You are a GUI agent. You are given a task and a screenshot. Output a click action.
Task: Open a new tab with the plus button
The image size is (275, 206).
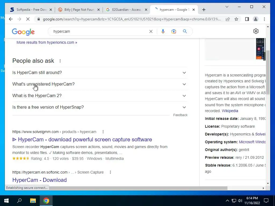pyautogui.click(x=204, y=10)
